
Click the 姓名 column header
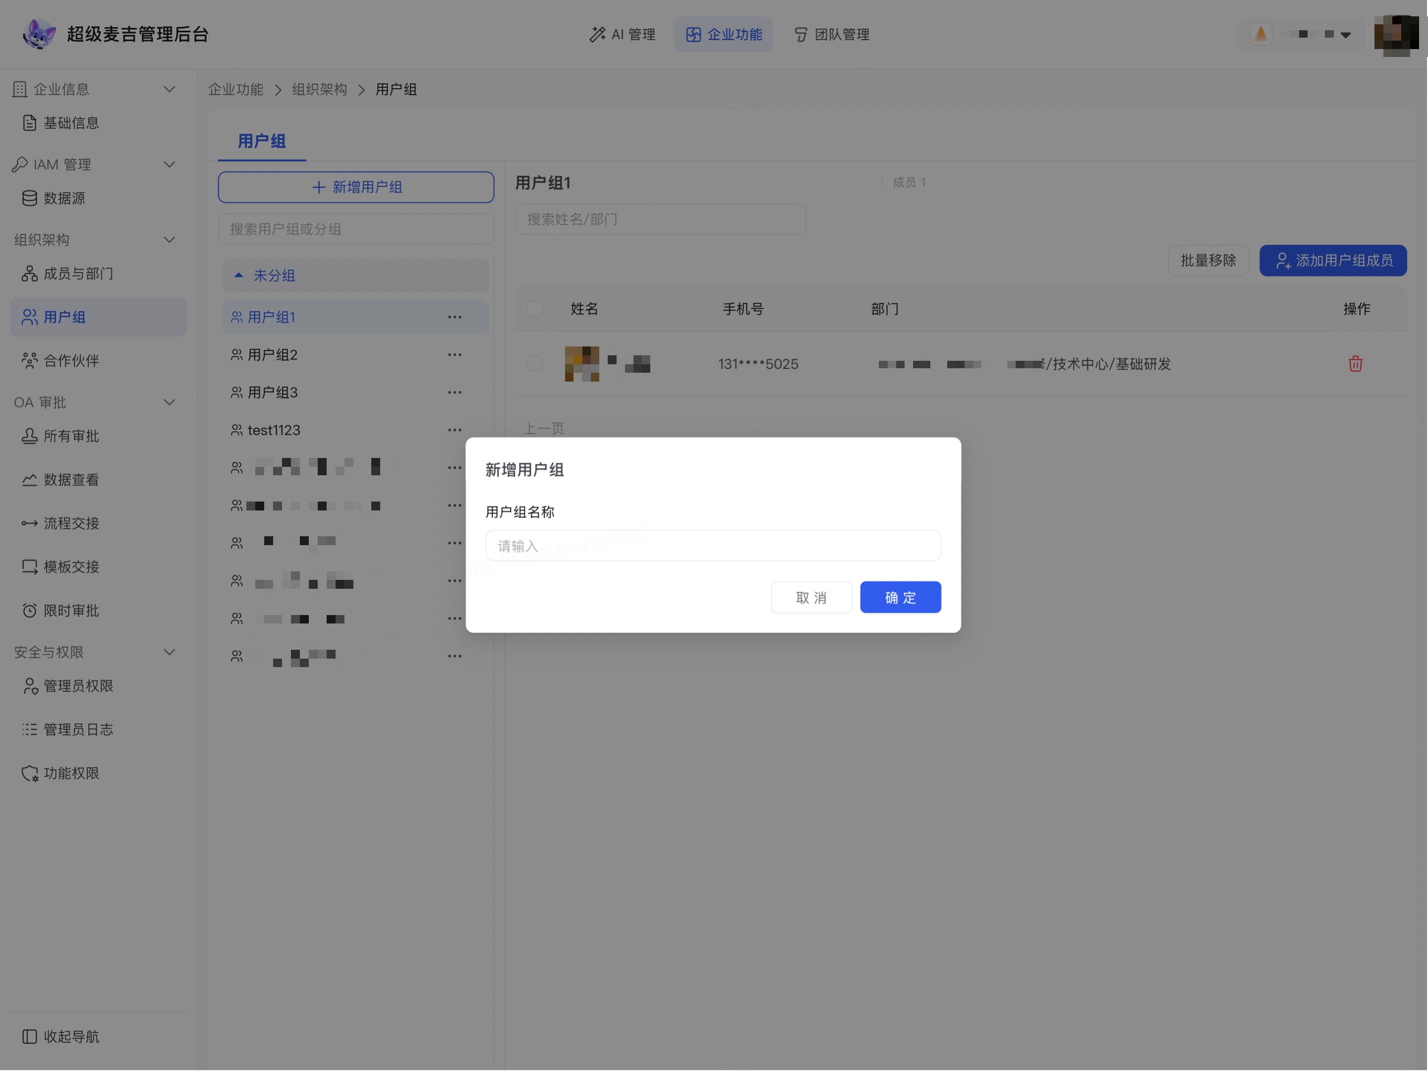(585, 309)
